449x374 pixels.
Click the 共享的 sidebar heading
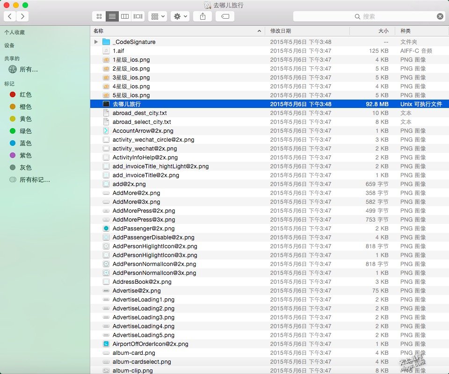[12, 58]
